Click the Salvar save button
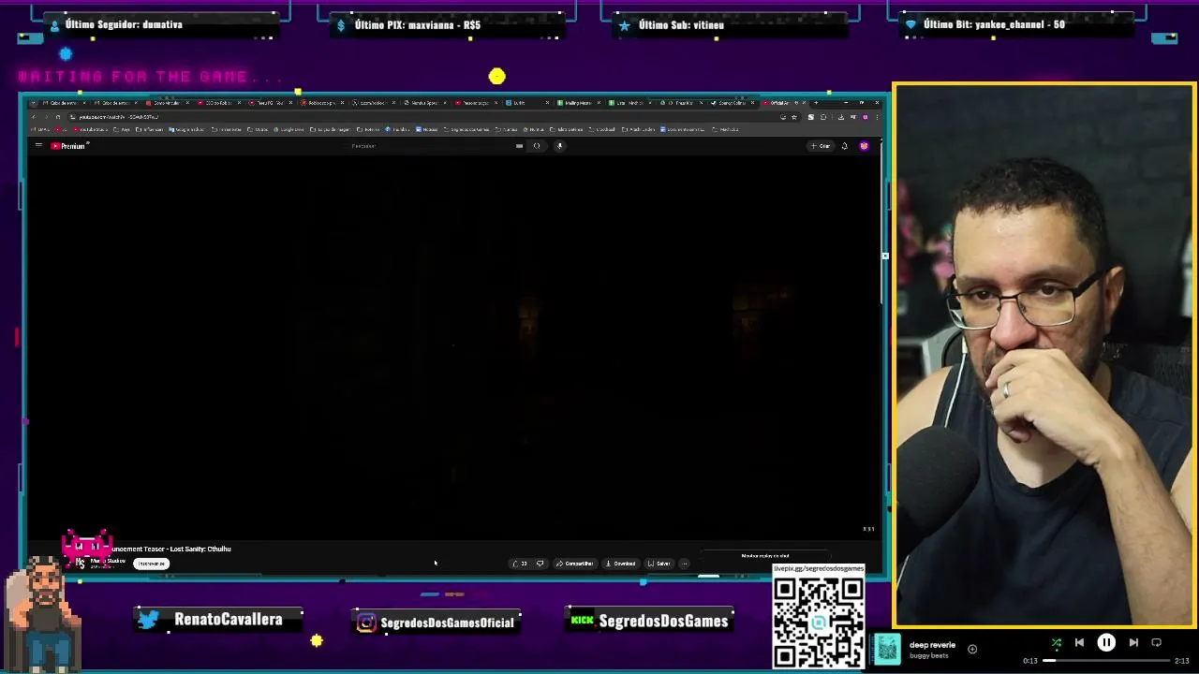 (x=659, y=564)
